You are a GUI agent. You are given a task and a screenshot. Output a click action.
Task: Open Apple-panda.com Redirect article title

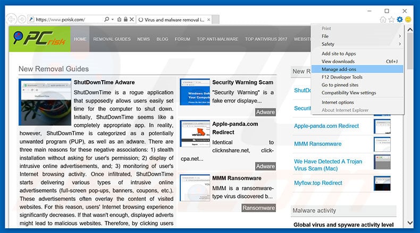tap(235, 128)
